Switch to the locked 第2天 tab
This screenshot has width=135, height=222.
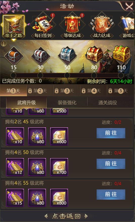pos(40,91)
